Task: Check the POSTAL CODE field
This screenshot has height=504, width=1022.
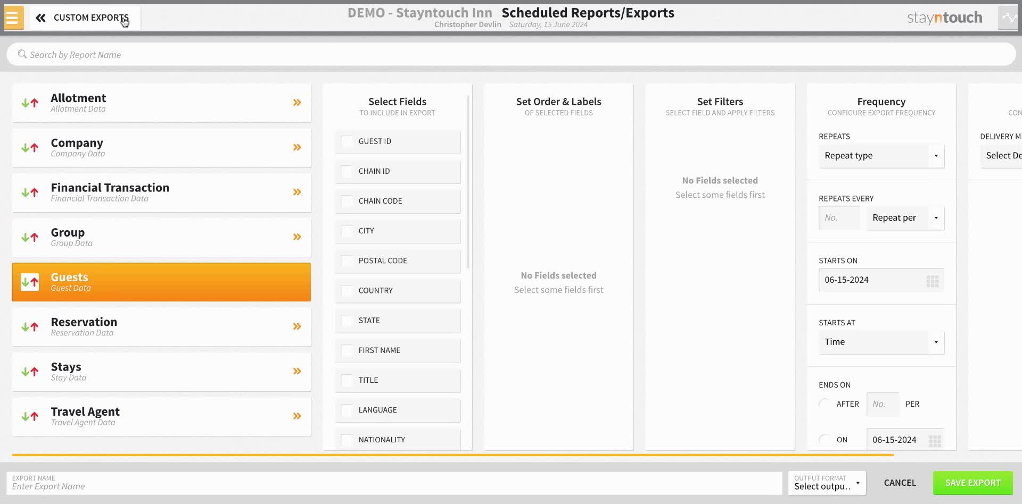Action: click(347, 261)
